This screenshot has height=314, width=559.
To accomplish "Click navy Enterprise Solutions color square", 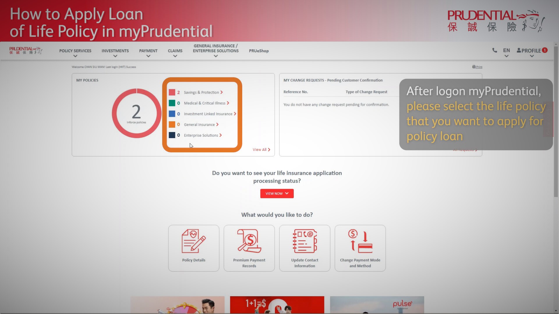I will click(172, 135).
